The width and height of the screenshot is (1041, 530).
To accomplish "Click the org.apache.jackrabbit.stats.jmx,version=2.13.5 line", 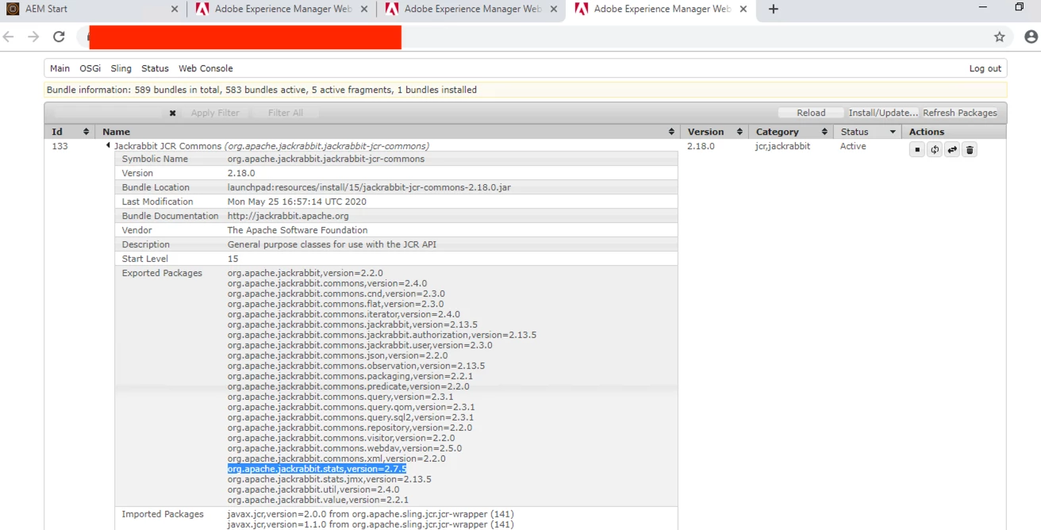I will [x=329, y=479].
